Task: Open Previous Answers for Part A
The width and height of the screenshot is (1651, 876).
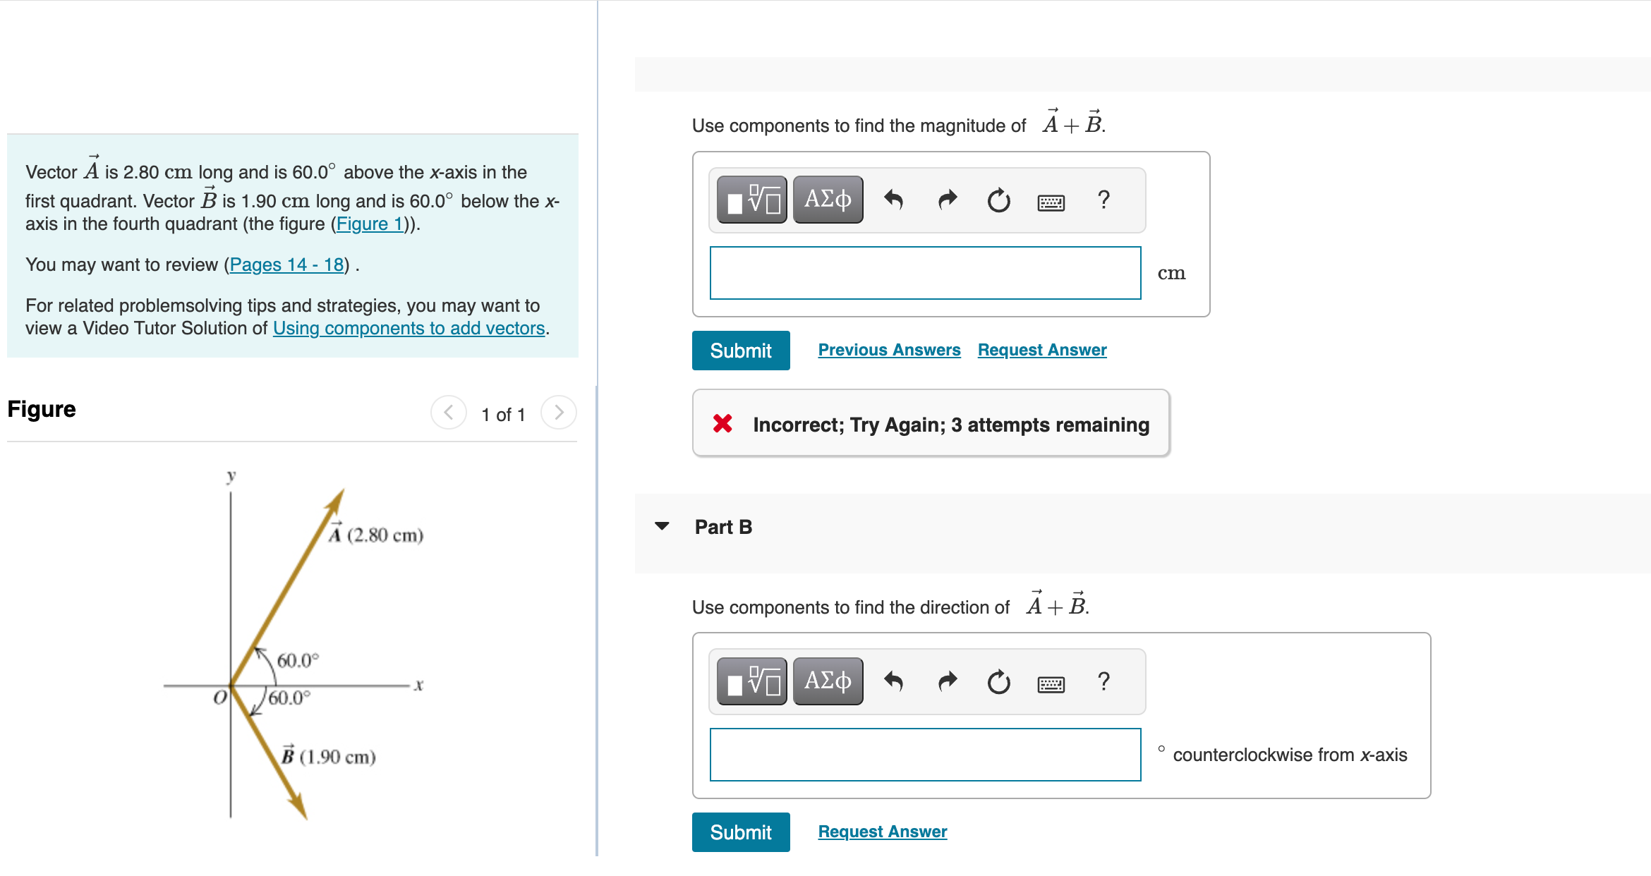Action: [889, 349]
